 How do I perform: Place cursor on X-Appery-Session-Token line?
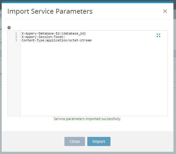pyautogui.click(x=43, y=37)
